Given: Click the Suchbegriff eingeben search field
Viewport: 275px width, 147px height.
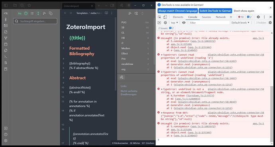Looking at the screenshot, I should coord(35,21).
